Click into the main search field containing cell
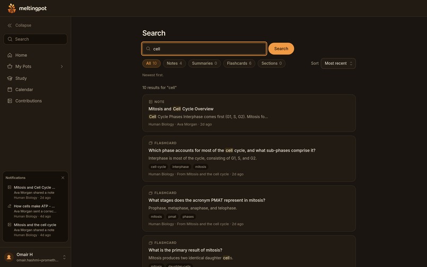The width and height of the screenshot is (427, 267). pos(204,49)
